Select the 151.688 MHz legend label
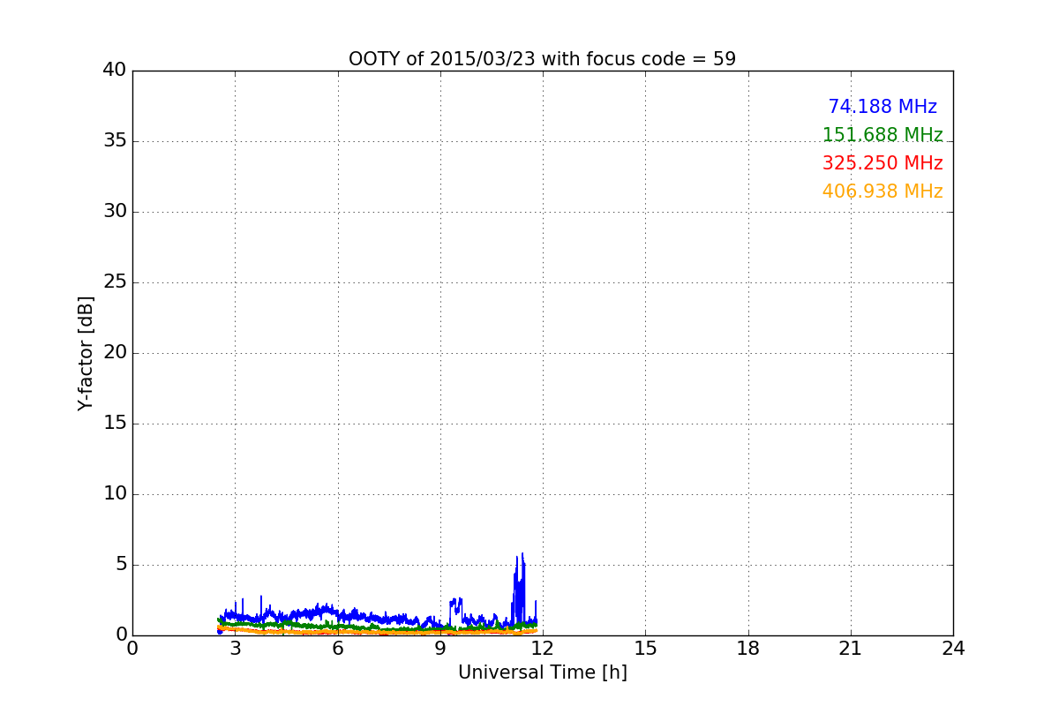The image size is (1059, 706). [x=882, y=135]
